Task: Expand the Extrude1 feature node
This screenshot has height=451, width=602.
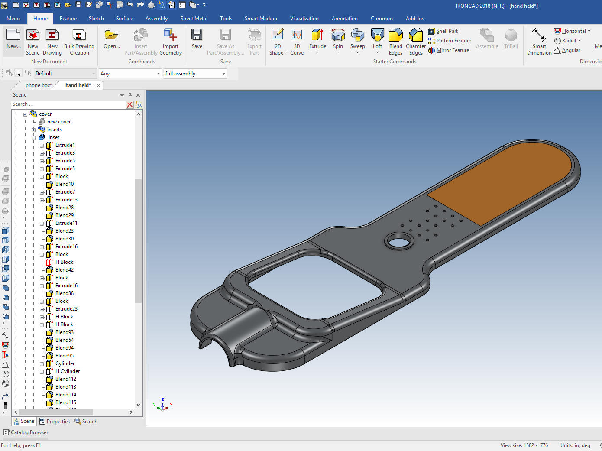Action: point(42,146)
